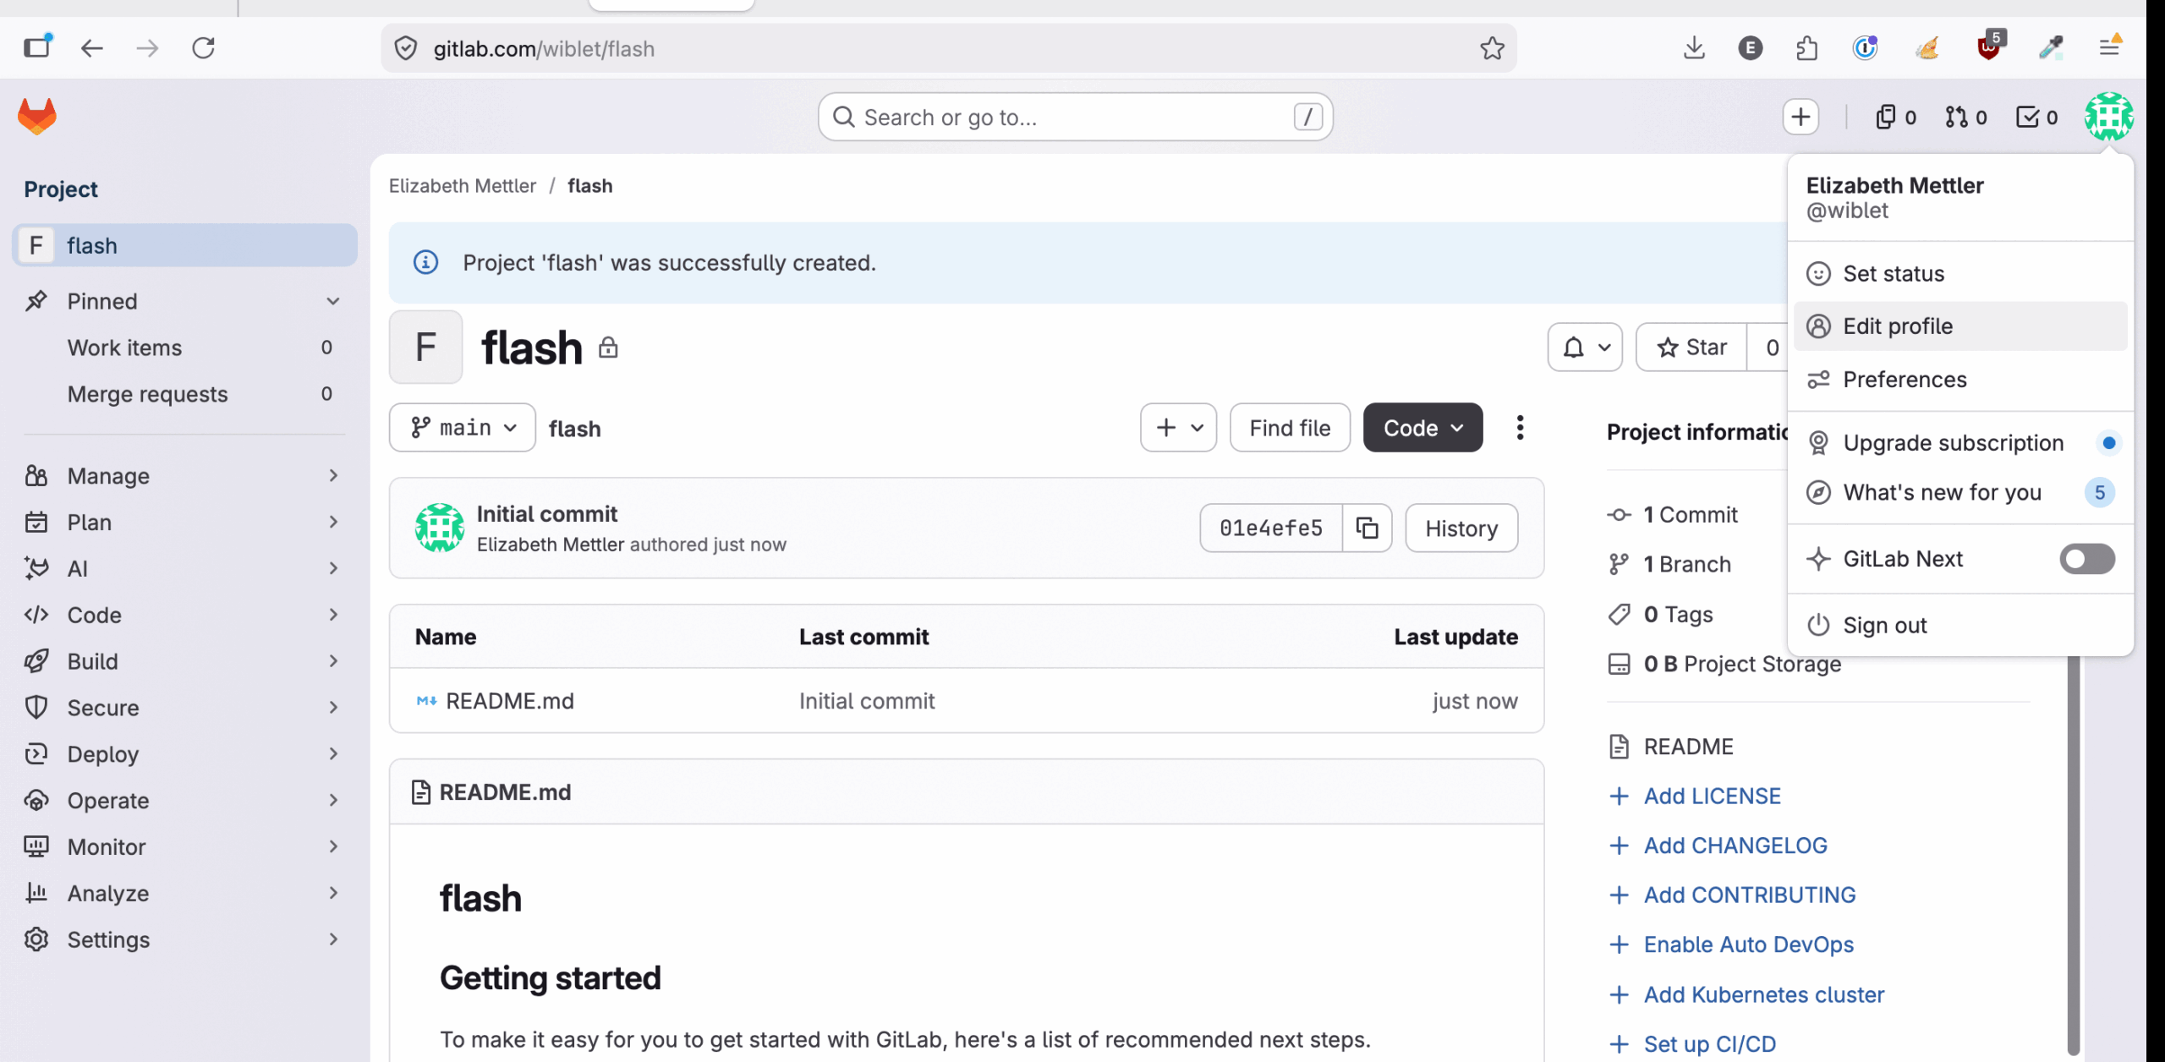The image size is (2165, 1062).
Task: Open the paintbrush extension icon
Action: point(1927,48)
